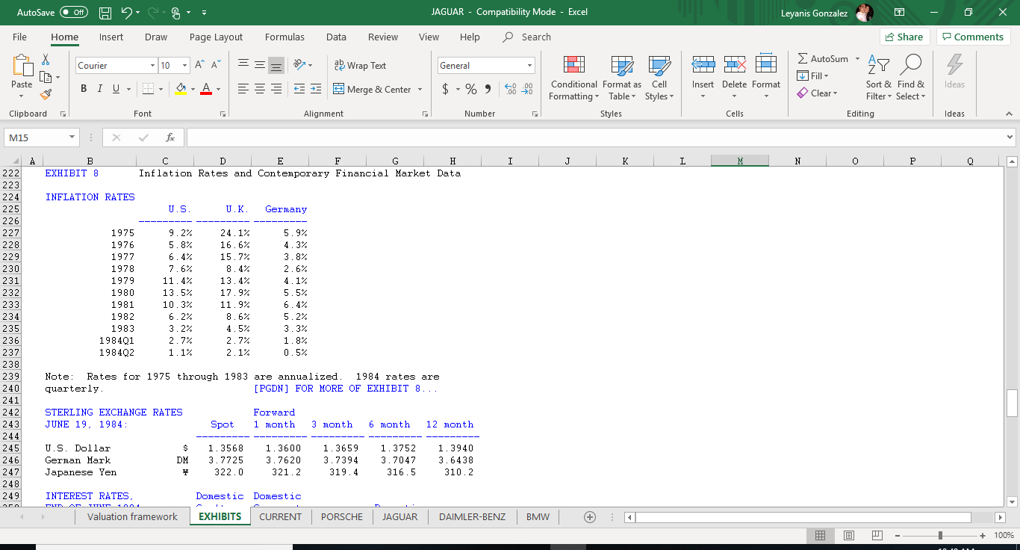Click the Save icon in title bar
Screen dimensions: 1020x550
105,13
